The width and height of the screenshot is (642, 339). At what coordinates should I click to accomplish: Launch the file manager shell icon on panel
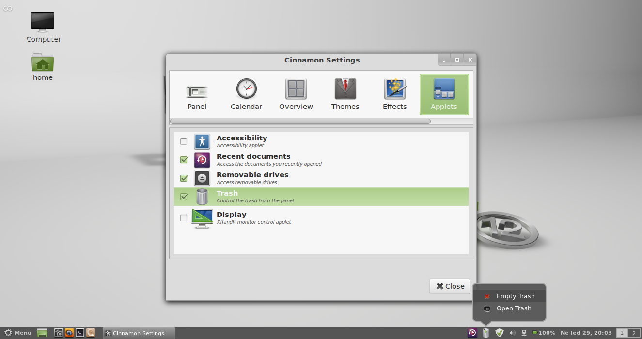[x=91, y=333]
